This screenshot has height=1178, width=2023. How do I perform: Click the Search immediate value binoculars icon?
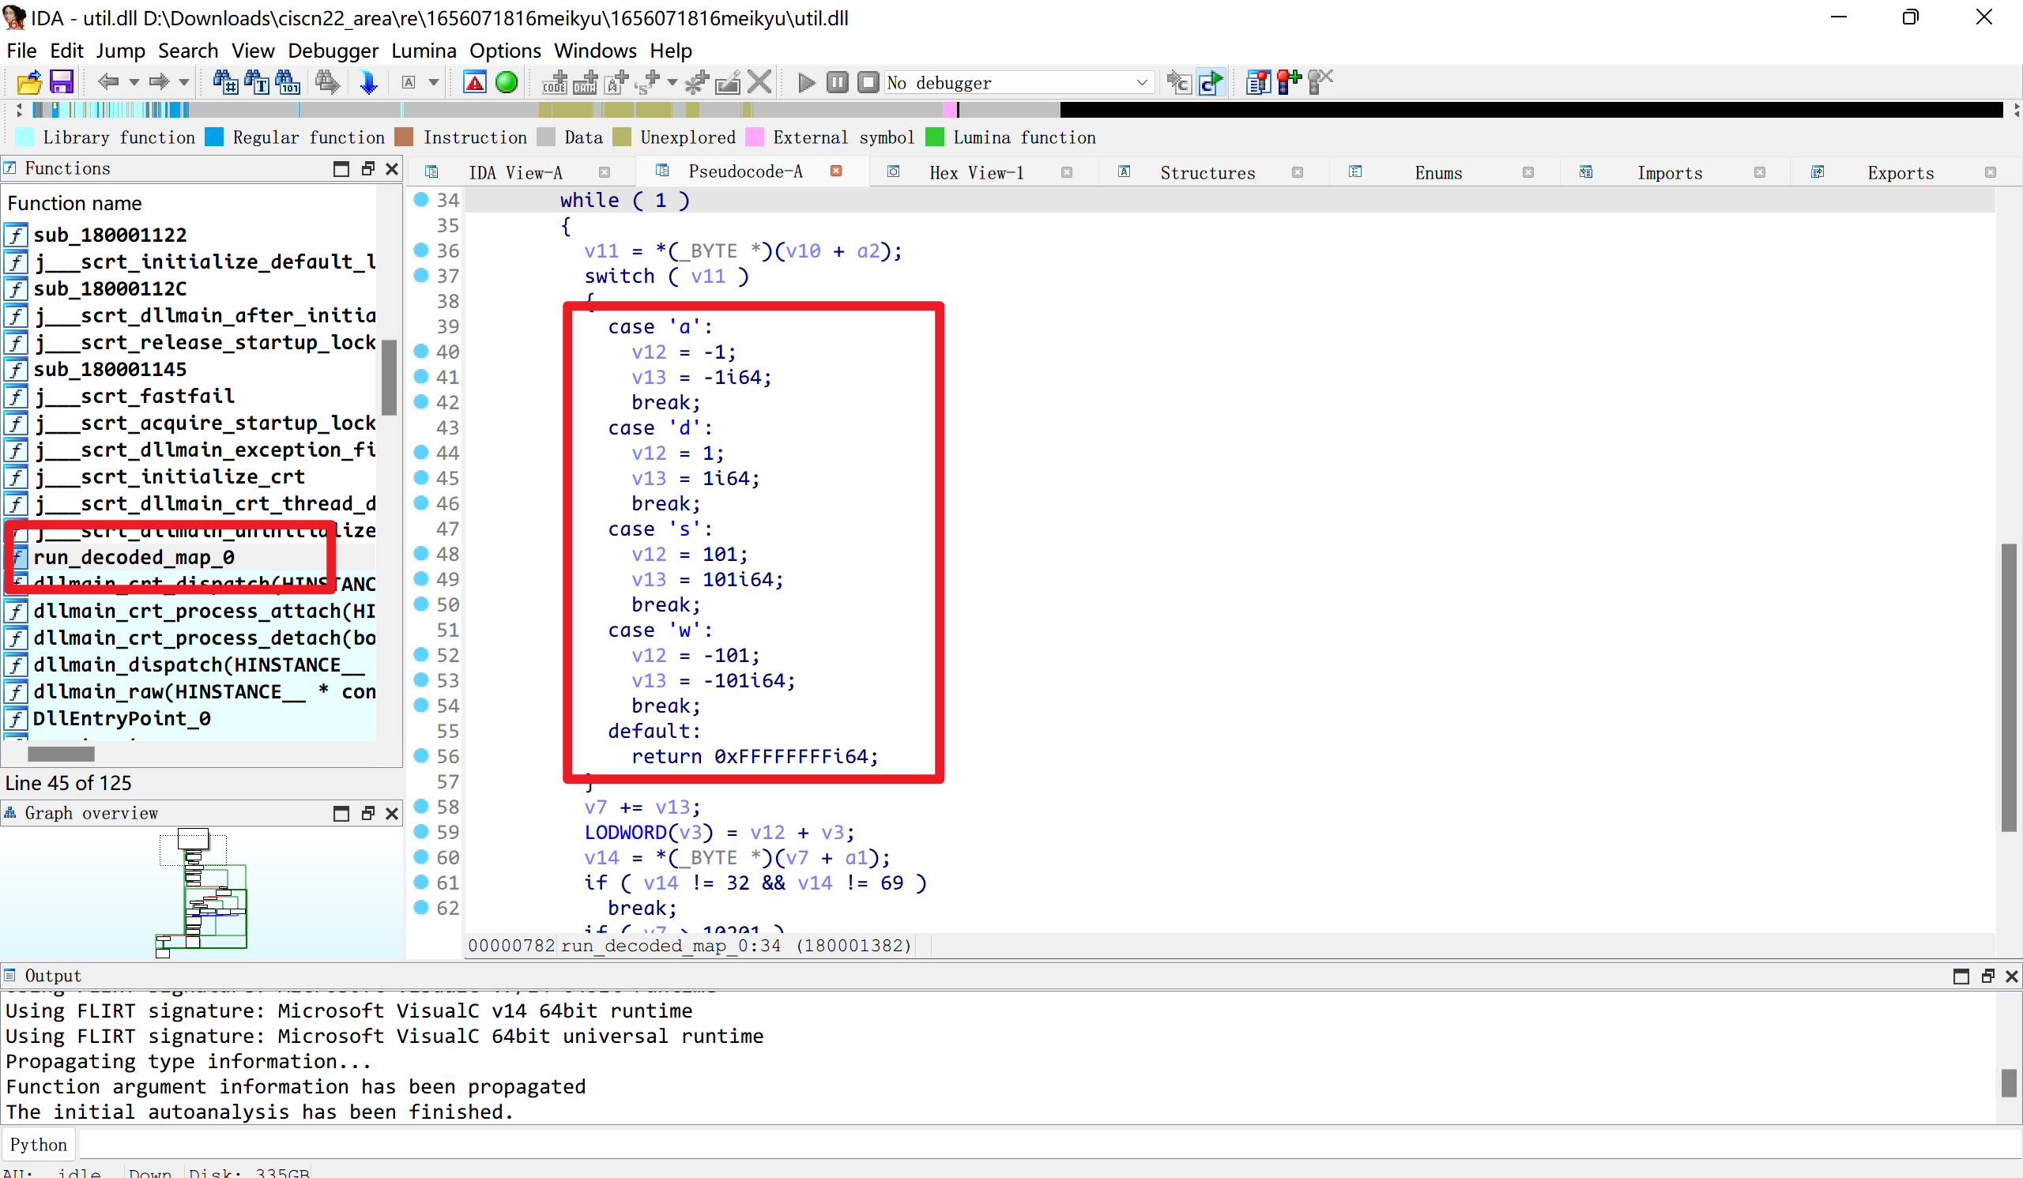click(224, 82)
